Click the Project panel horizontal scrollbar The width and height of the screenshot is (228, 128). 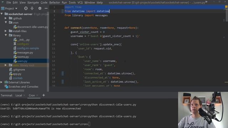click(12, 91)
